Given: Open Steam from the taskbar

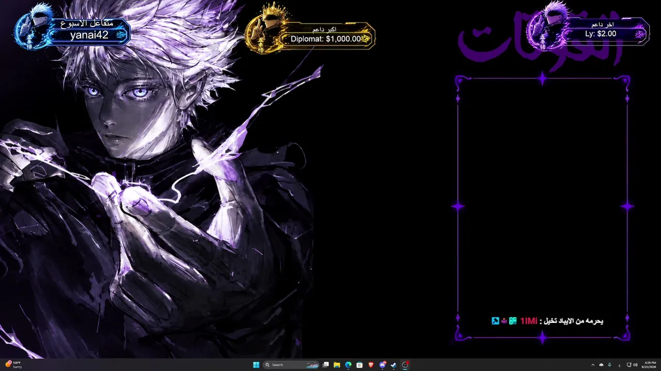Looking at the screenshot, I should [x=394, y=365].
